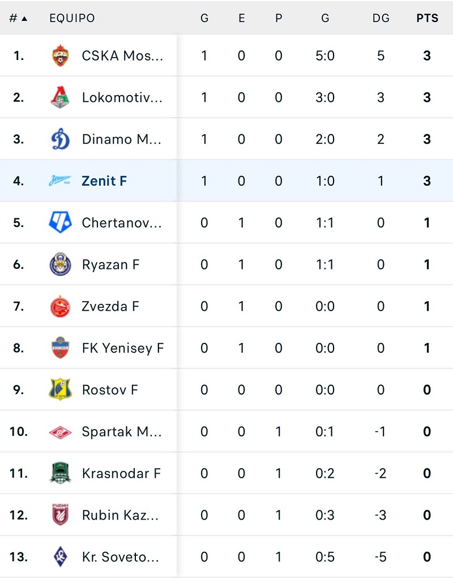Click the Zenit F team logo
This screenshot has width=453, height=579.
coord(60,181)
